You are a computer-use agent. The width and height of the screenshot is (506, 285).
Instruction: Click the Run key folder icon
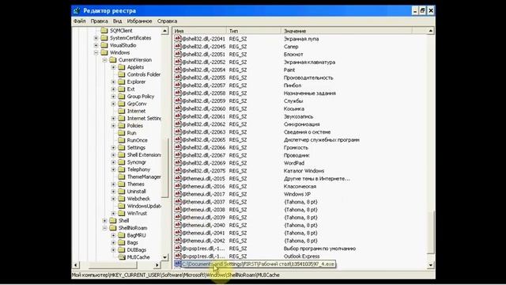[x=121, y=133]
